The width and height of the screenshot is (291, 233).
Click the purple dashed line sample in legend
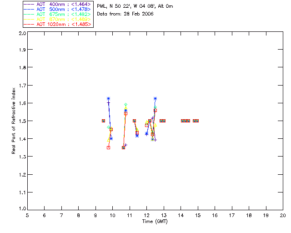(x=29, y=4)
